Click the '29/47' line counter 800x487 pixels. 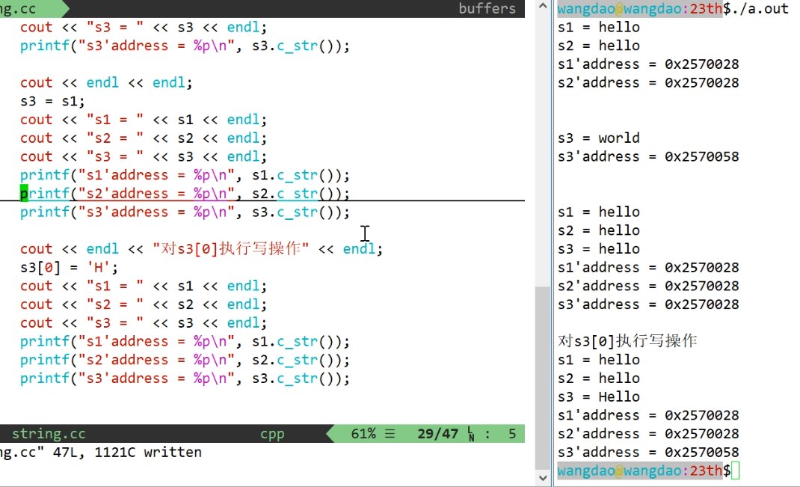pyautogui.click(x=437, y=433)
